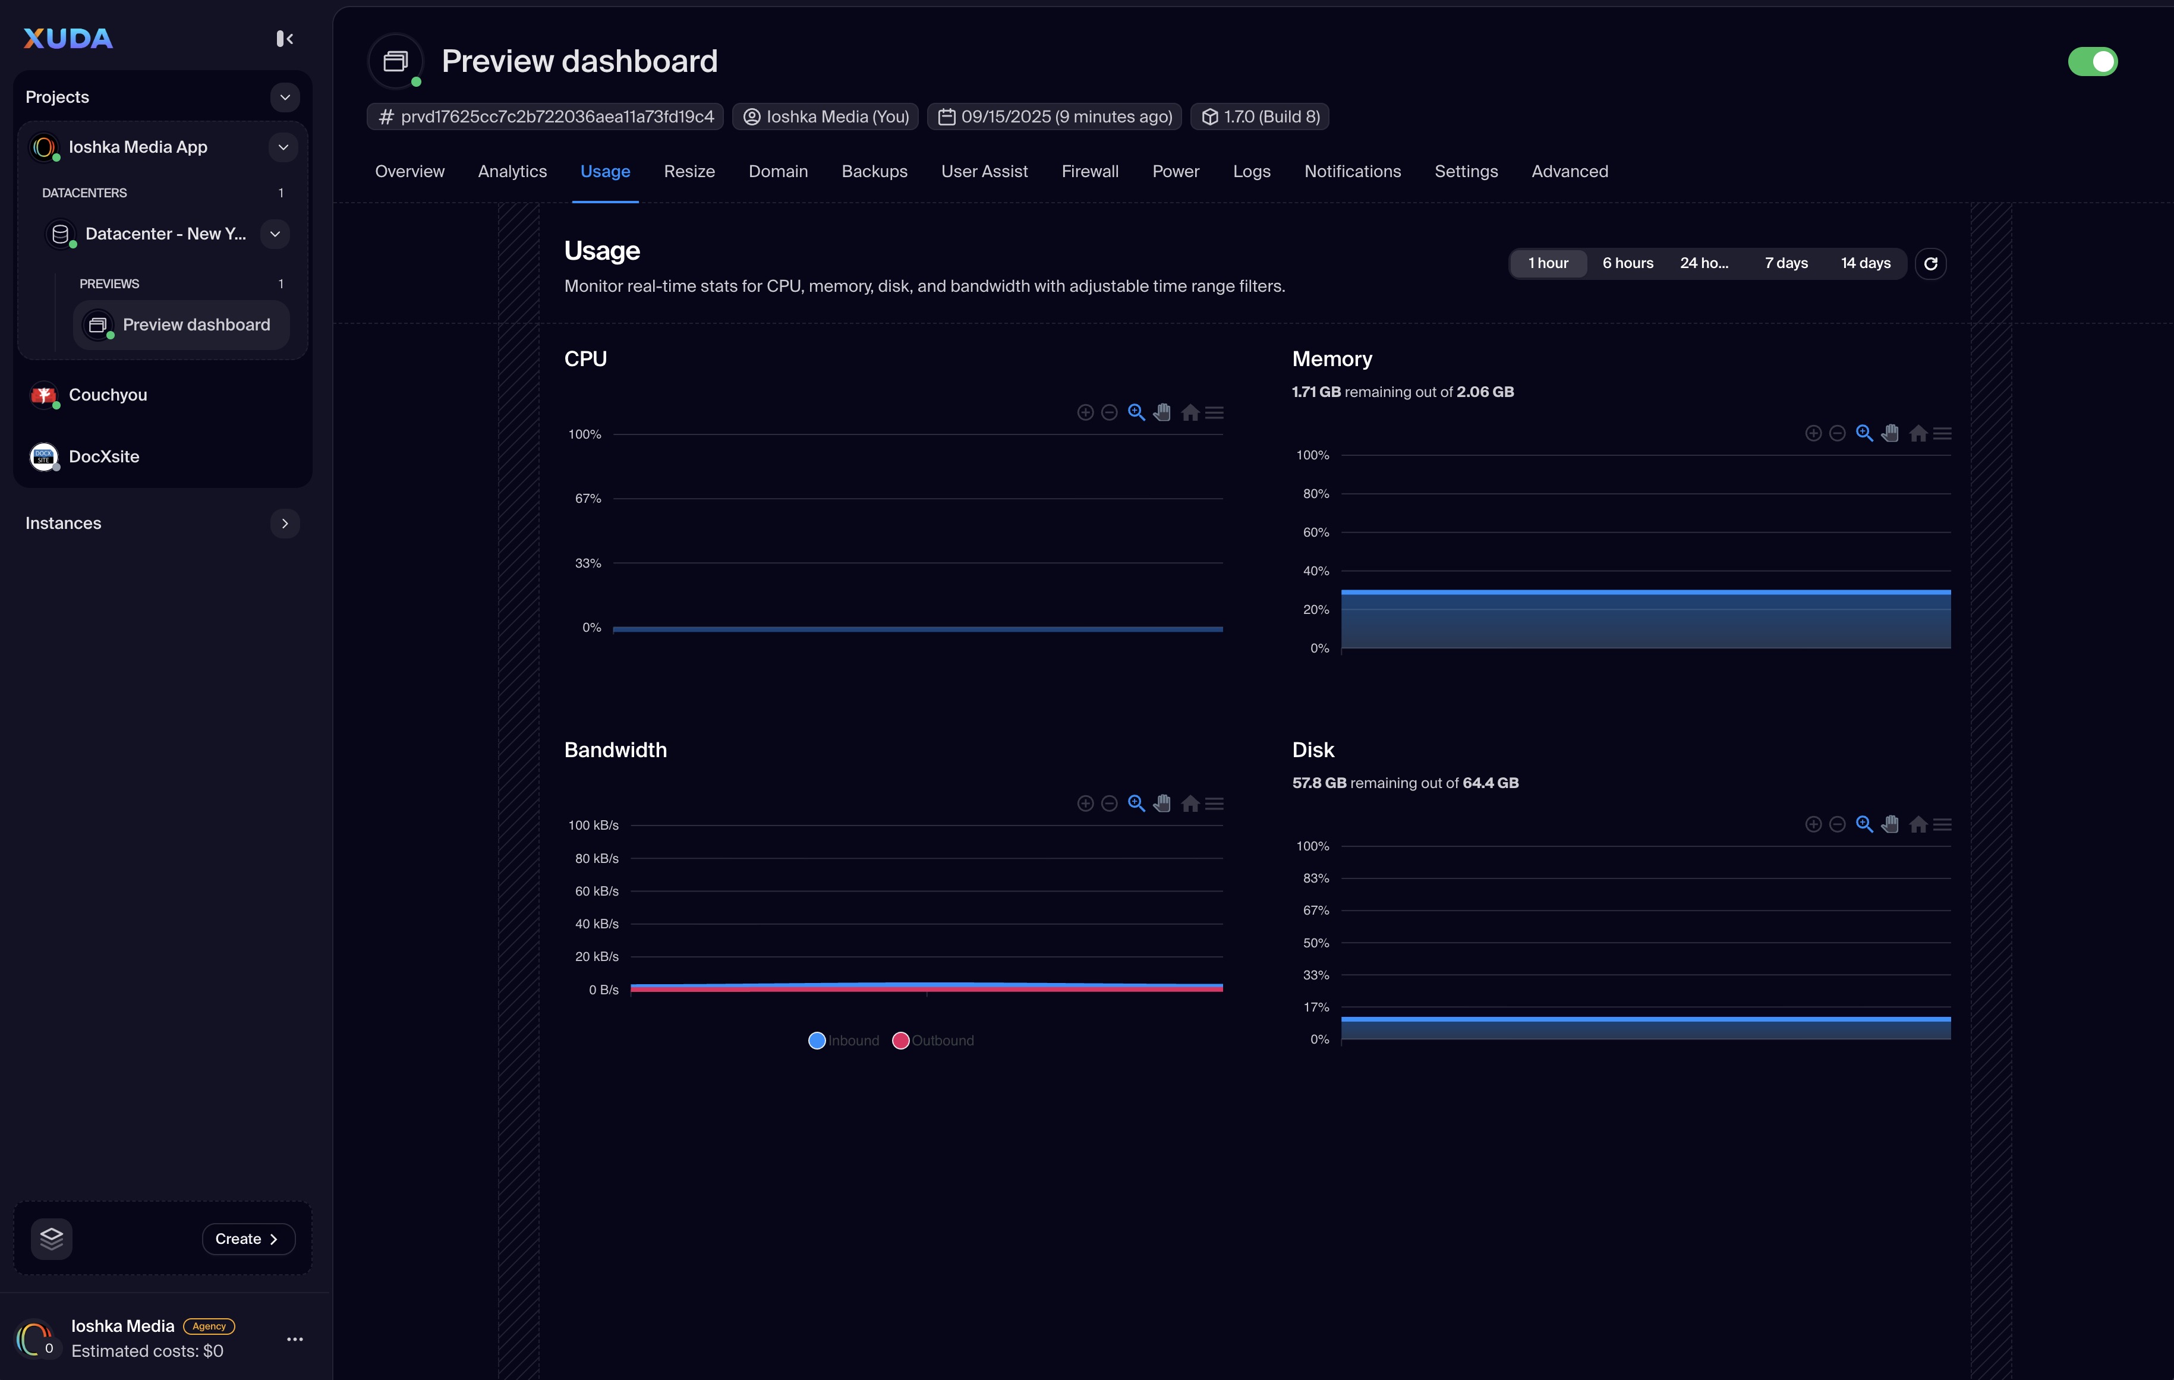
Task: Collapse the Datacenter - New York chevron
Action: [275, 234]
